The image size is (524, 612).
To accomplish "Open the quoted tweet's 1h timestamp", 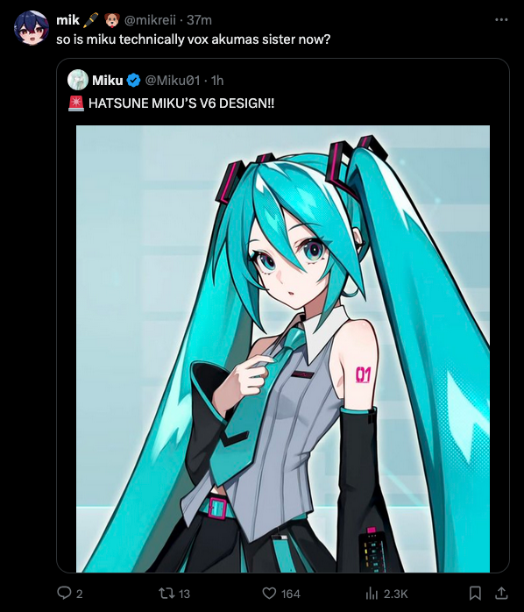I will 217,80.
